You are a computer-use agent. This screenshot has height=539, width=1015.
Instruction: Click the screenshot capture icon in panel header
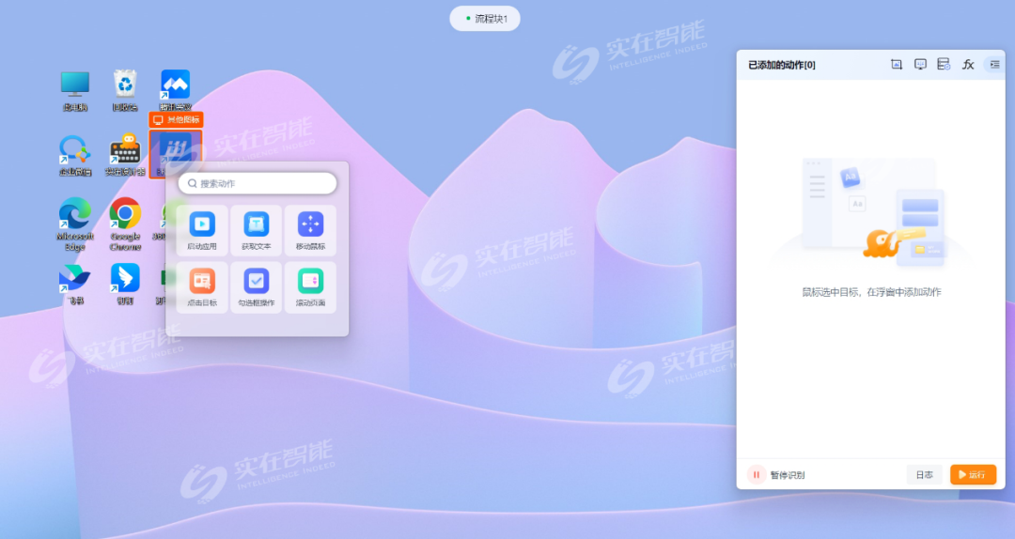897,64
